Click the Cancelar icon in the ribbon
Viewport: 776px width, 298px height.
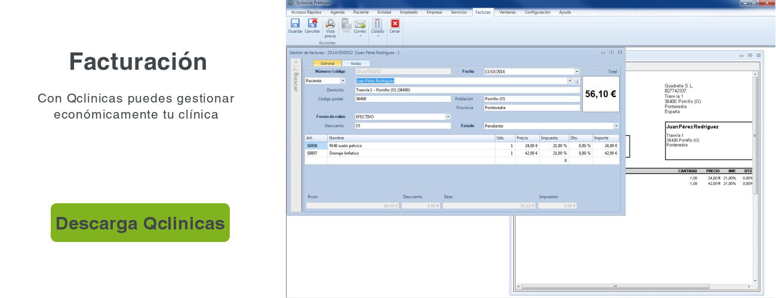[312, 24]
